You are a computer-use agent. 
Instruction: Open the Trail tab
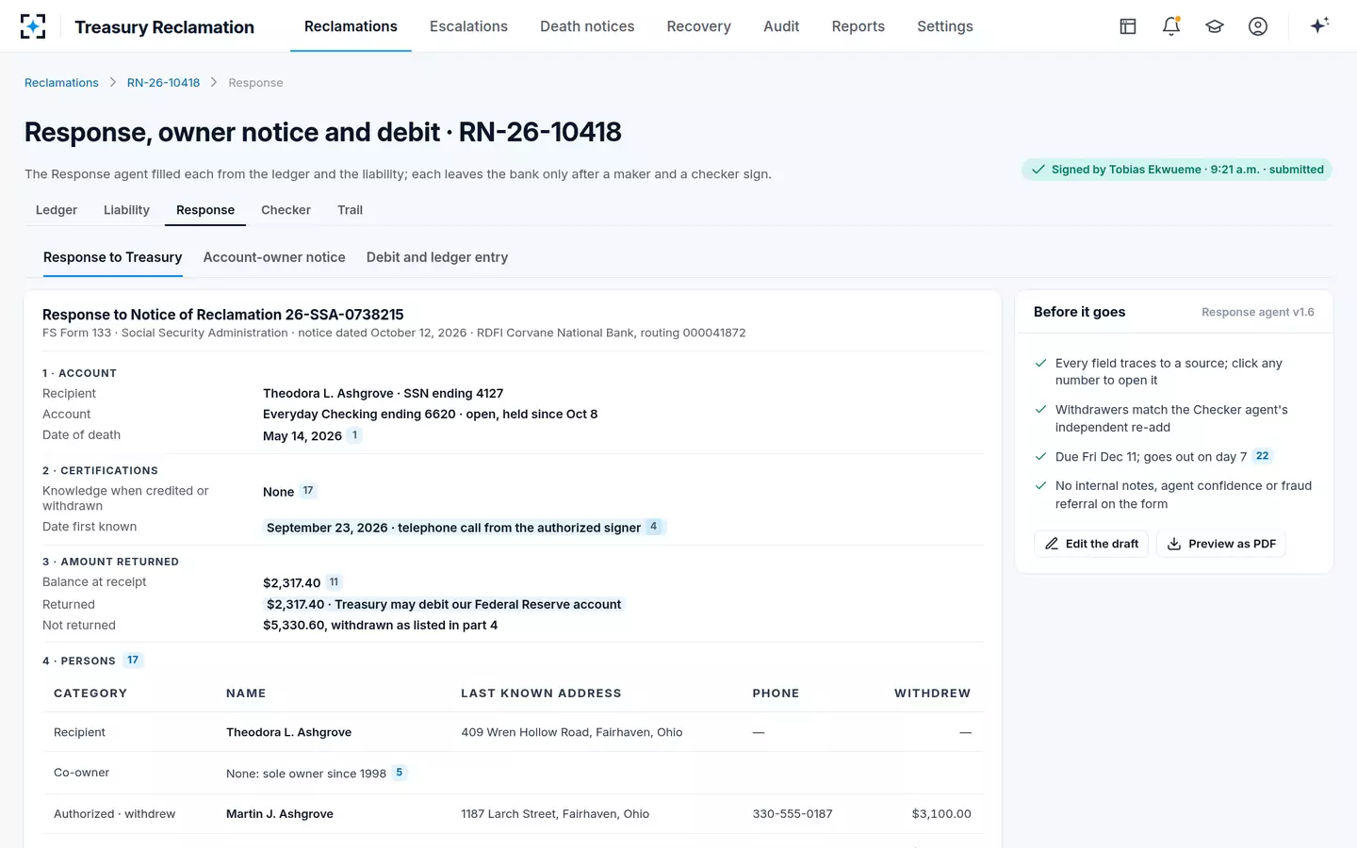(350, 210)
